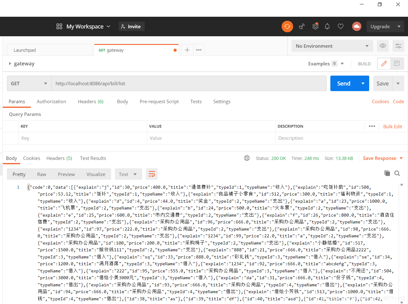Viewport: 408px width, 304px height.
Task: Open request Headers (6) tab
Action: (91, 101)
